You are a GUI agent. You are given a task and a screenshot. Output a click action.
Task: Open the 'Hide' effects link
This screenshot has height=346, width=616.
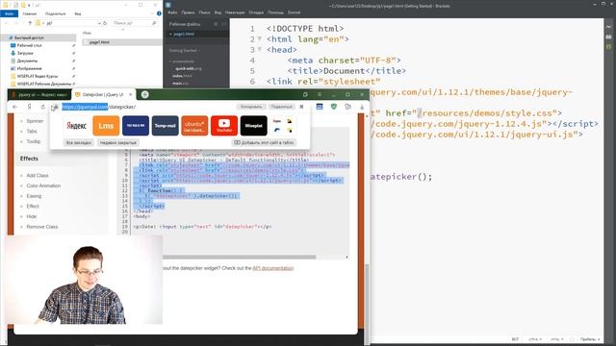32,216
